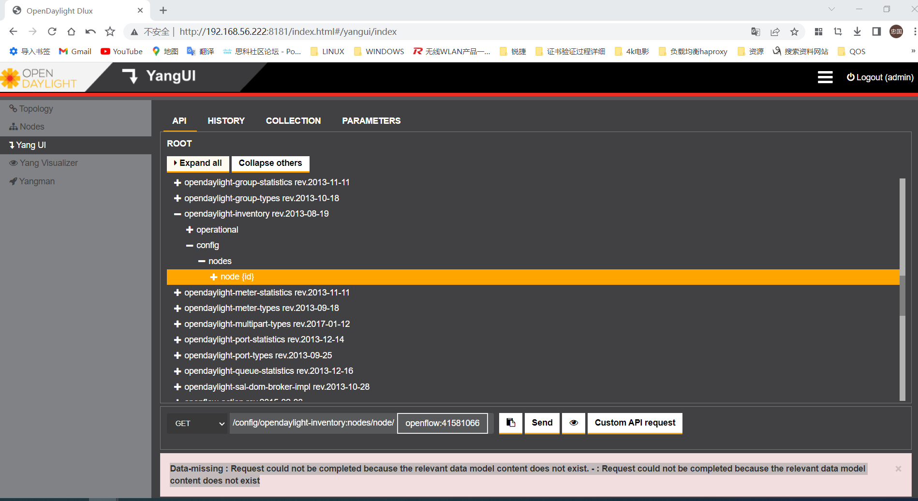Open the YangUI hamburger menu

(x=825, y=77)
